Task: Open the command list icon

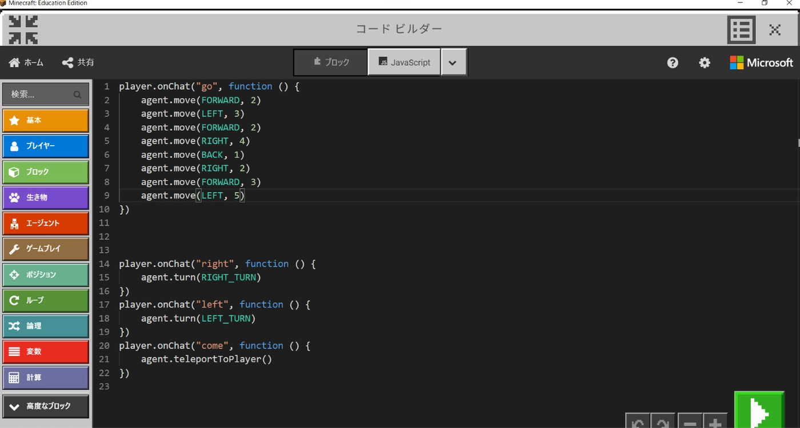Action: [741, 30]
